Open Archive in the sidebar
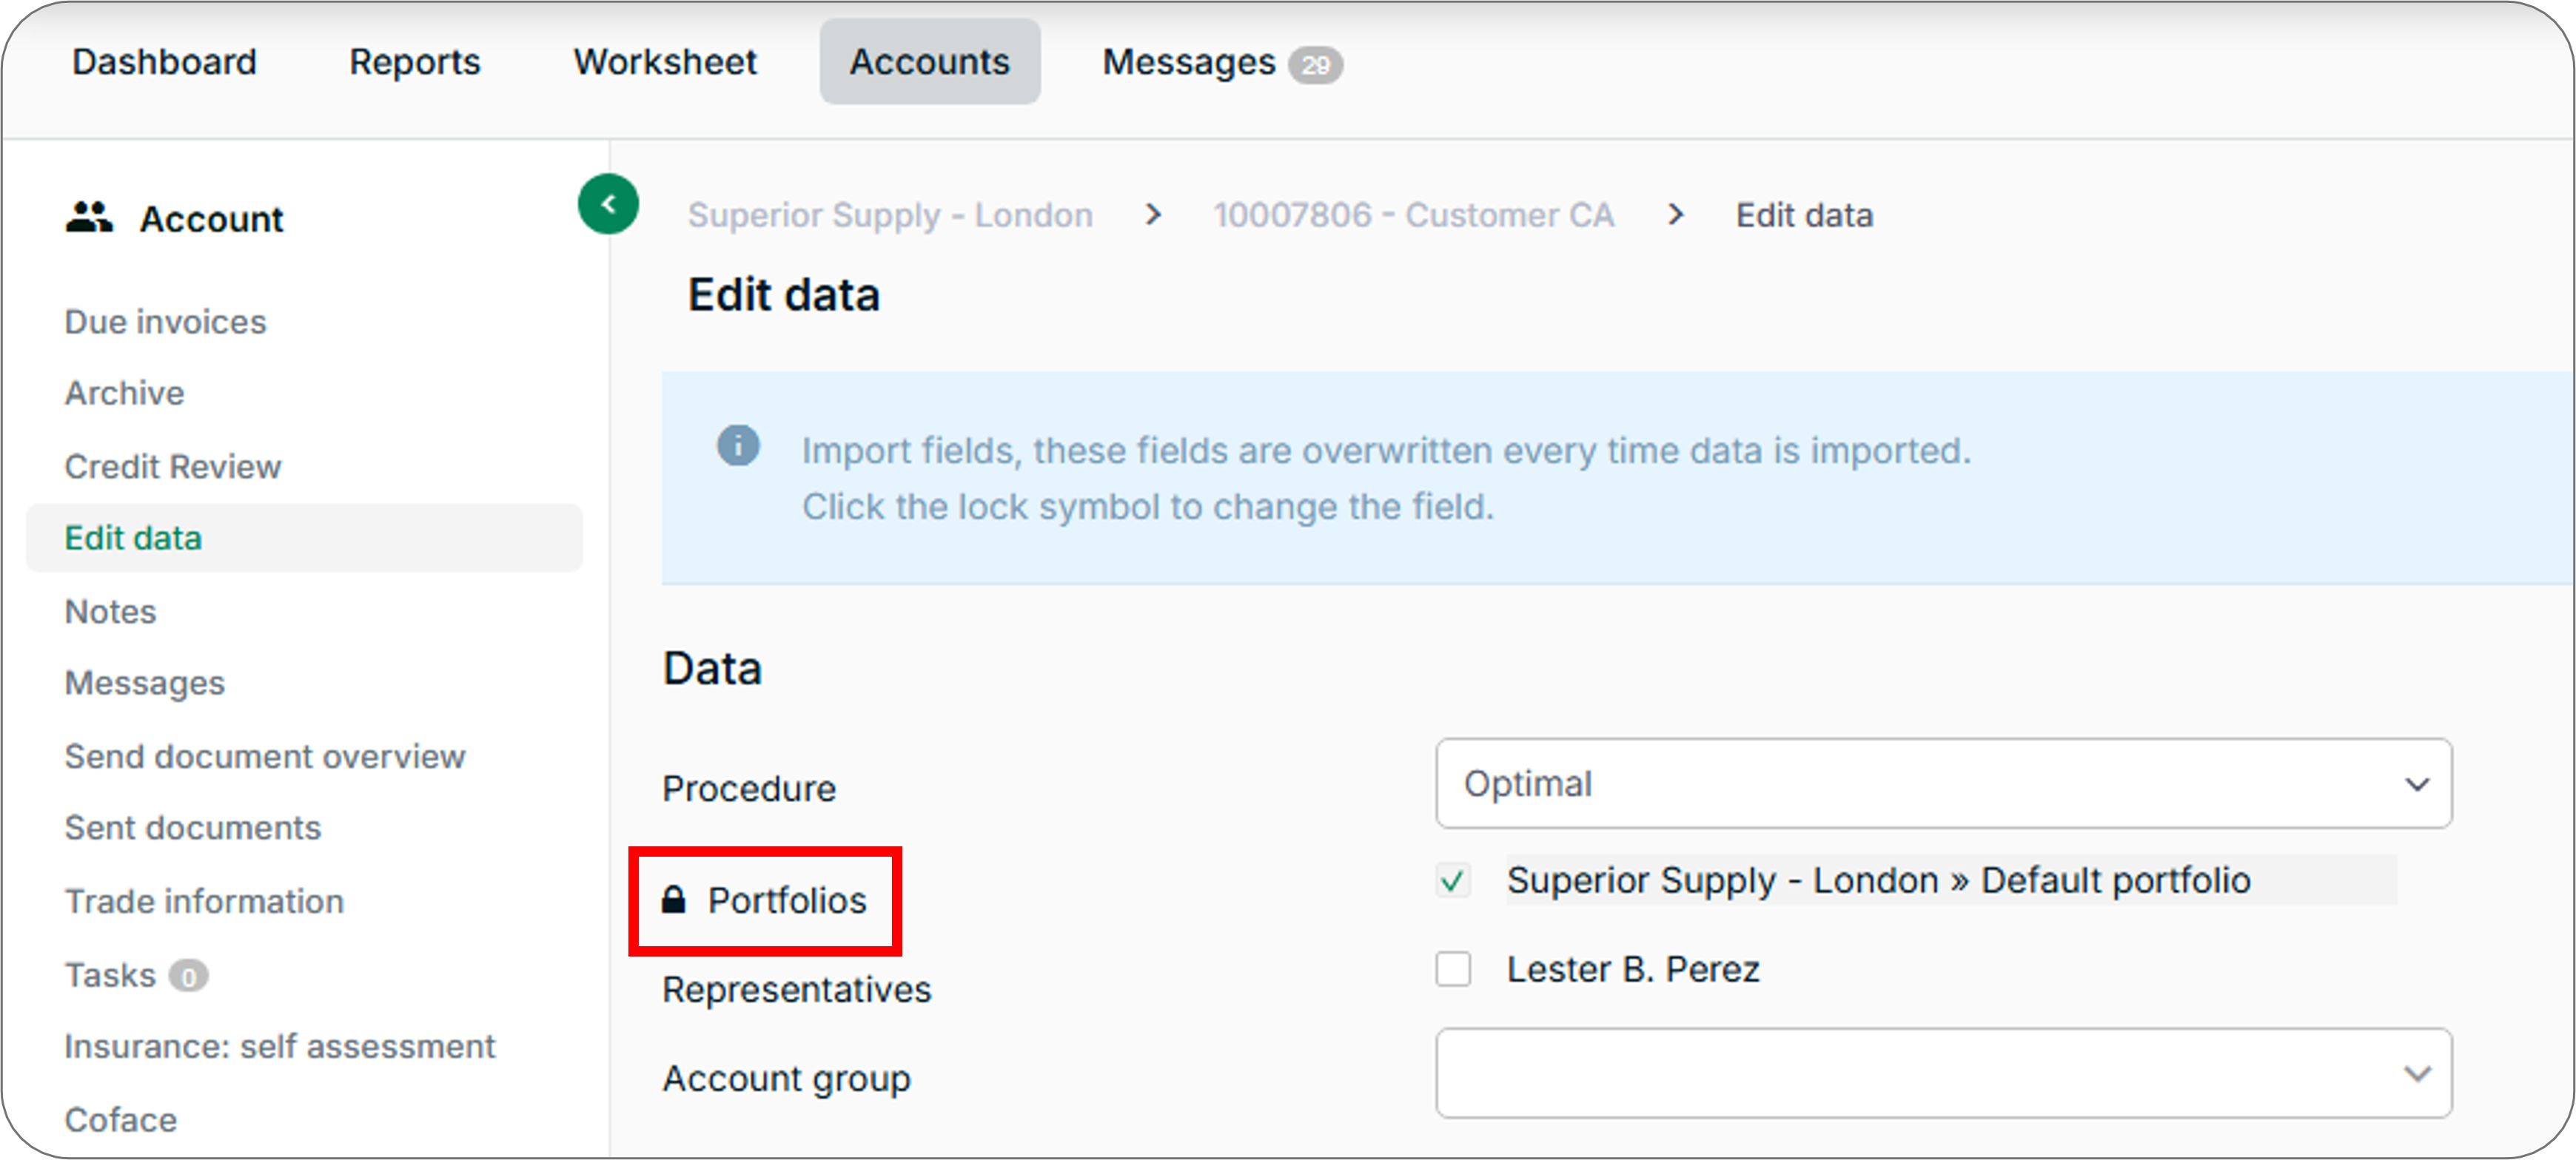 (124, 394)
